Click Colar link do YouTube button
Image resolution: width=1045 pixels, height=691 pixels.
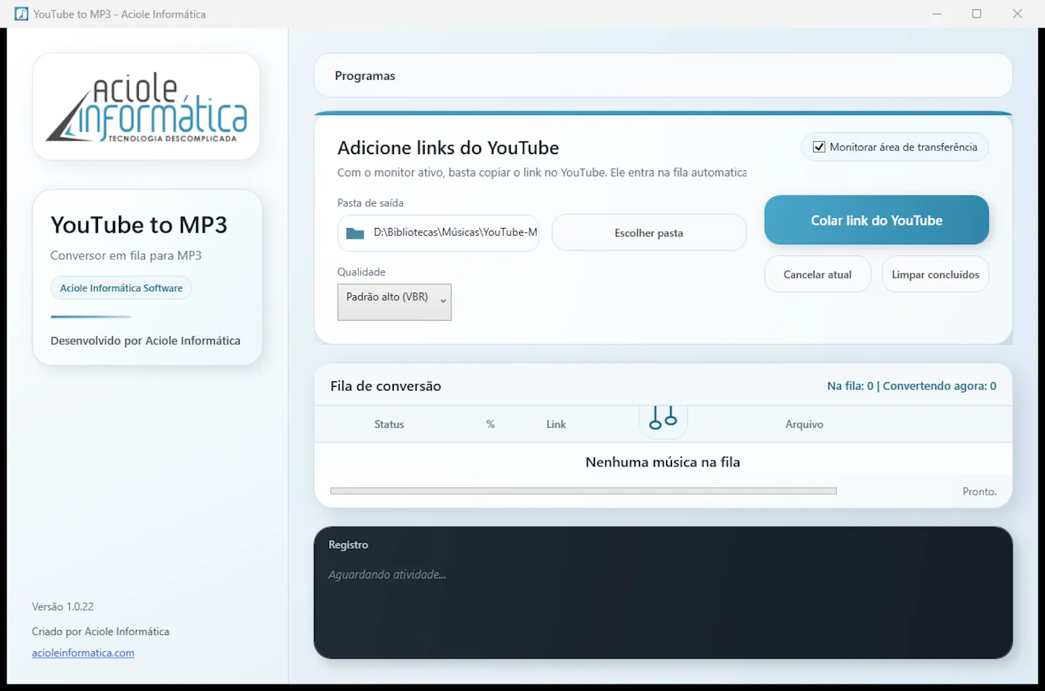pos(876,220)
